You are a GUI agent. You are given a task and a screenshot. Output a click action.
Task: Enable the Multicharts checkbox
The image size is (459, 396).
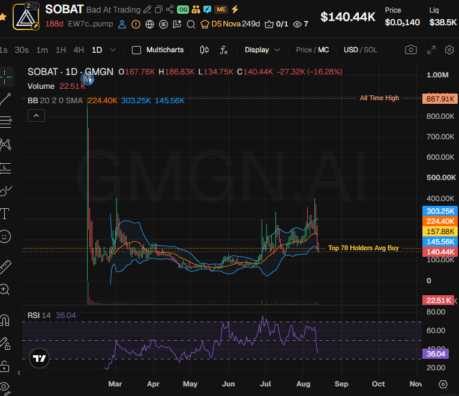coord(136,50)
